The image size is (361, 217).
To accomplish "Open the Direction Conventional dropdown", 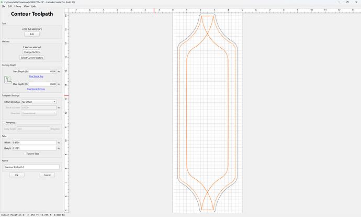I will [x=39, y=113].
